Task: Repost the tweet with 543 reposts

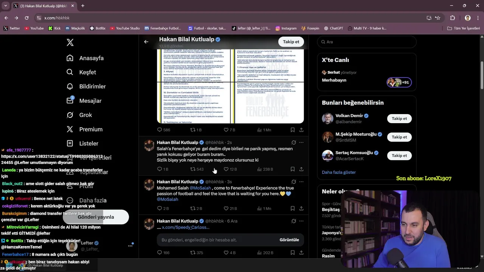Action: coord(197,169)
